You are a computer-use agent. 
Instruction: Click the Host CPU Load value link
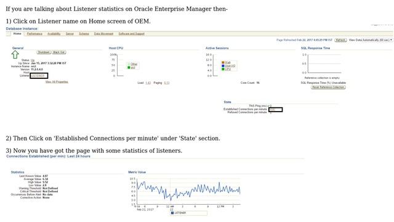[x=148, y=83]
